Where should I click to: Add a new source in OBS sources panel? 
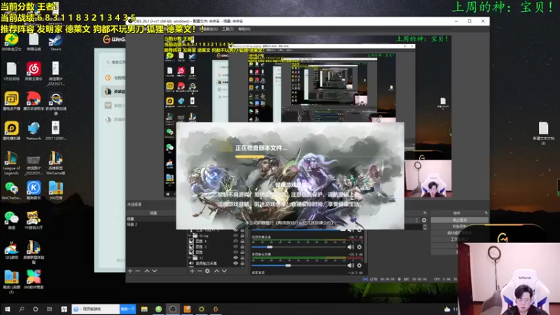(x=192, y=271)
